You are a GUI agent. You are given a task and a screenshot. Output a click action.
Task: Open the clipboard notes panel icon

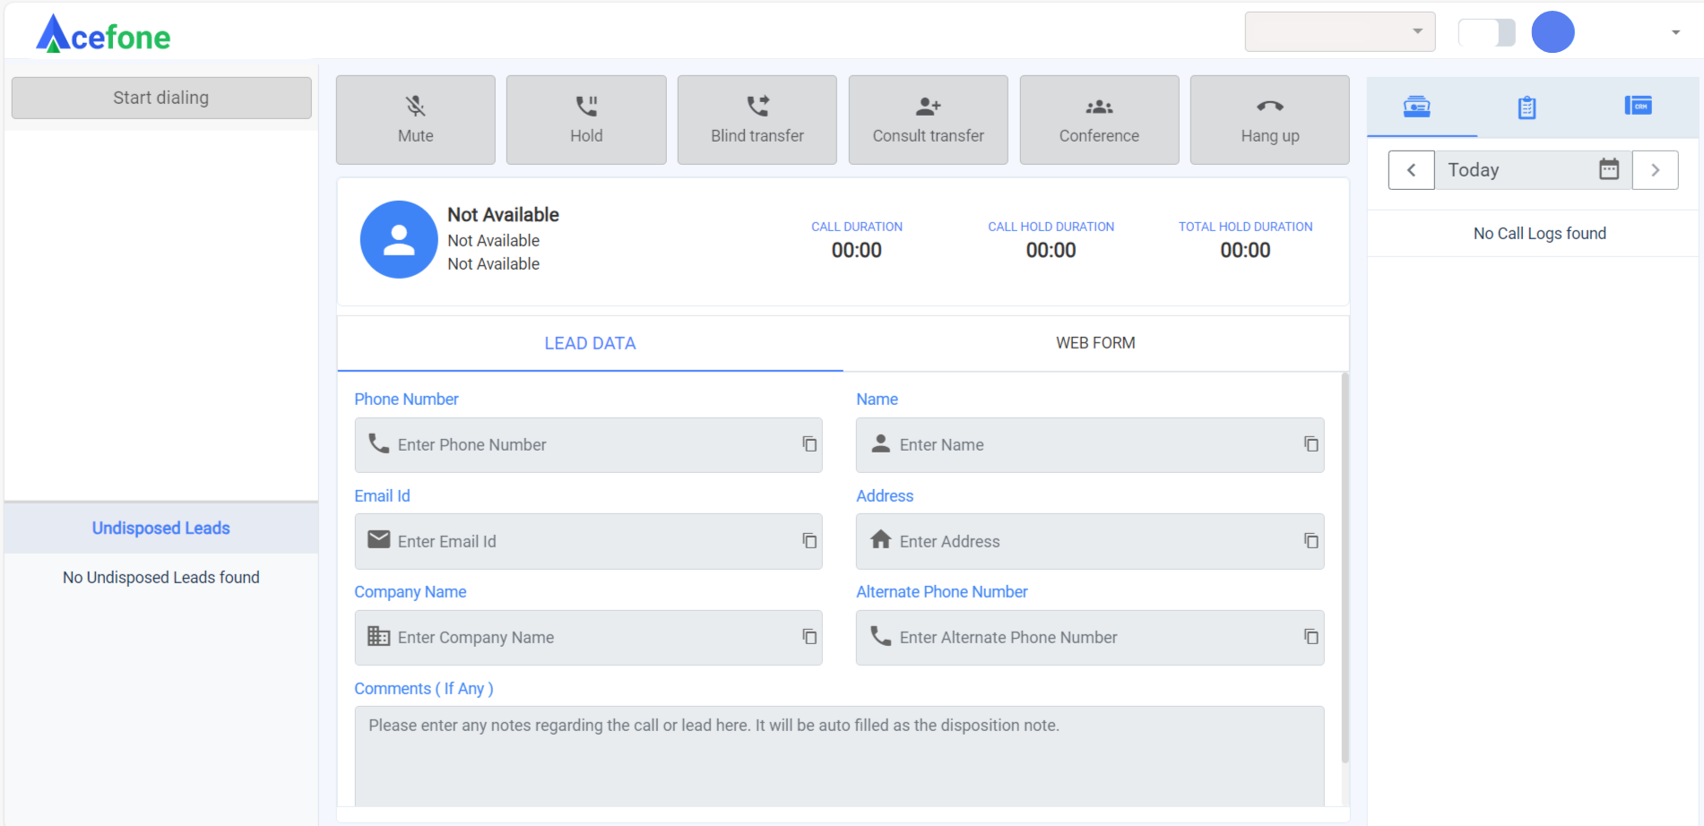pyautogui.click(x=1527, y=108)
